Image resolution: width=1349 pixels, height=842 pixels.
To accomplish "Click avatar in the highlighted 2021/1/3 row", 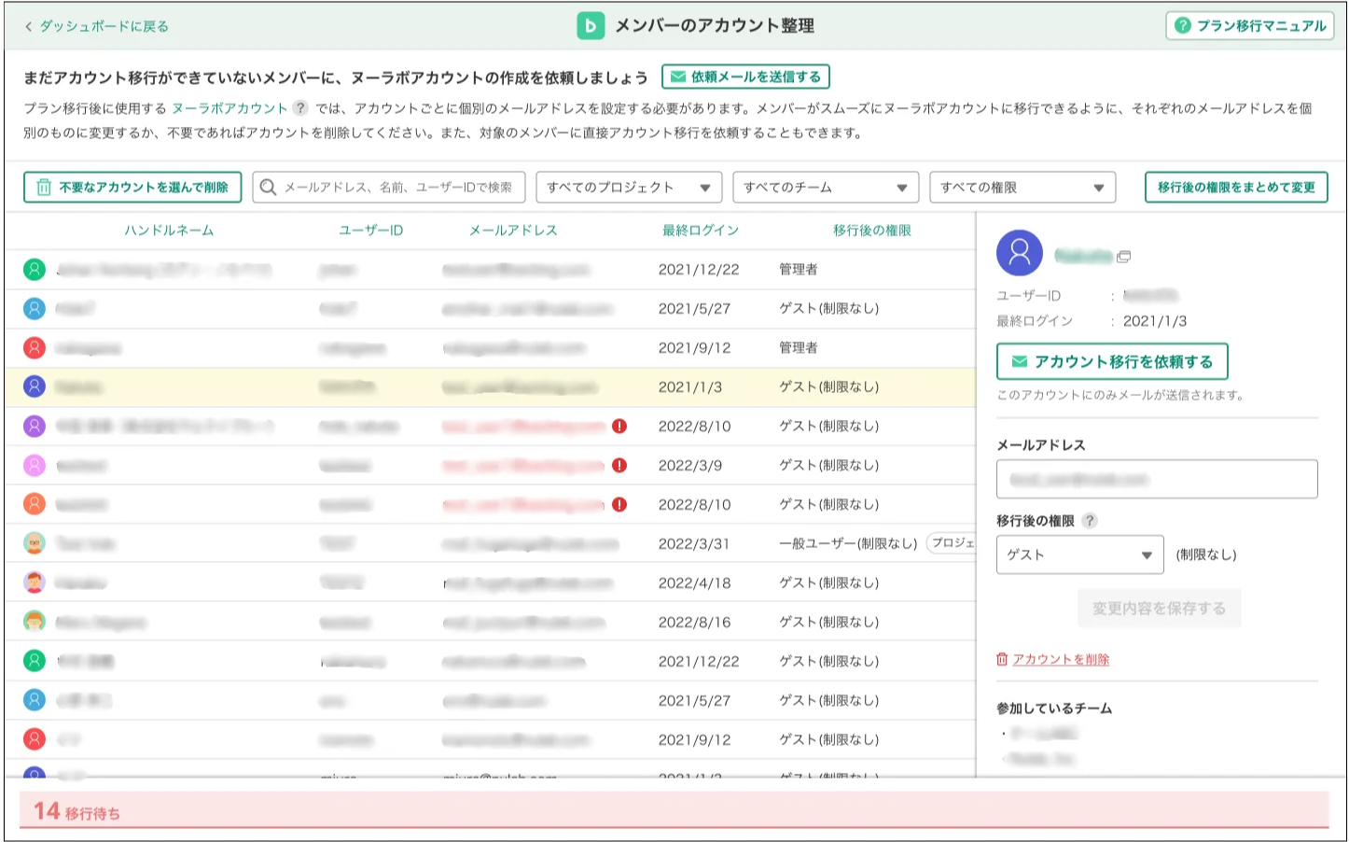I will coord(35,387).
